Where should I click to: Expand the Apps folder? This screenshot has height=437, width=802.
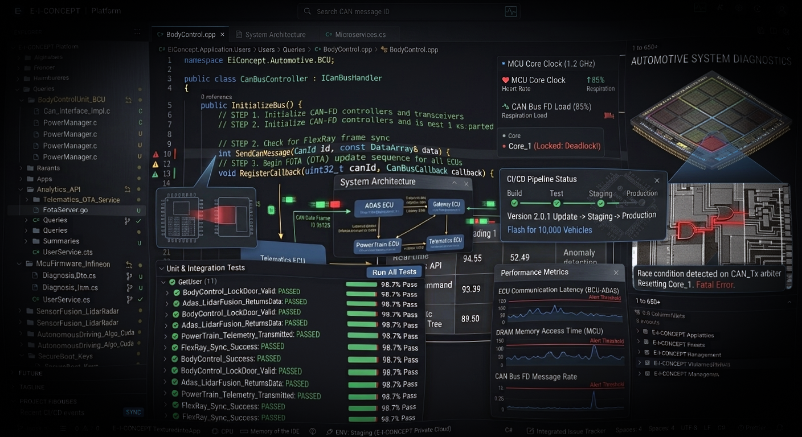tap(21, 179)
